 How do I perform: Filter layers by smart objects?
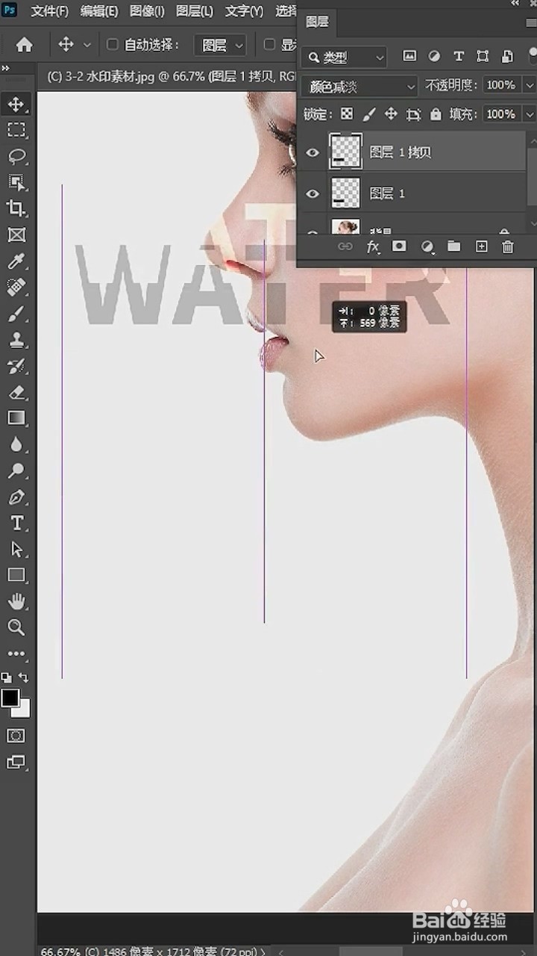coord(507,56)
